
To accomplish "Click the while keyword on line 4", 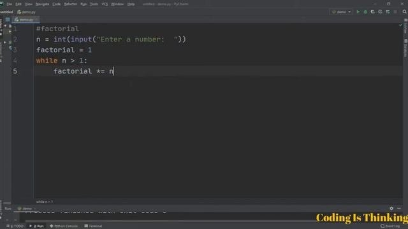I will point(47,61).
